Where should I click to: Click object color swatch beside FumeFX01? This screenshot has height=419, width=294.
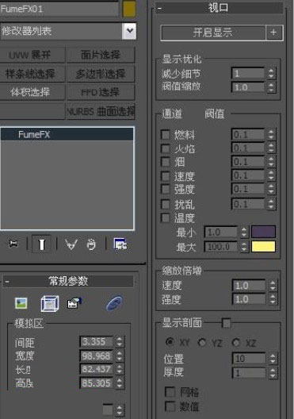[x=129, y=9]
